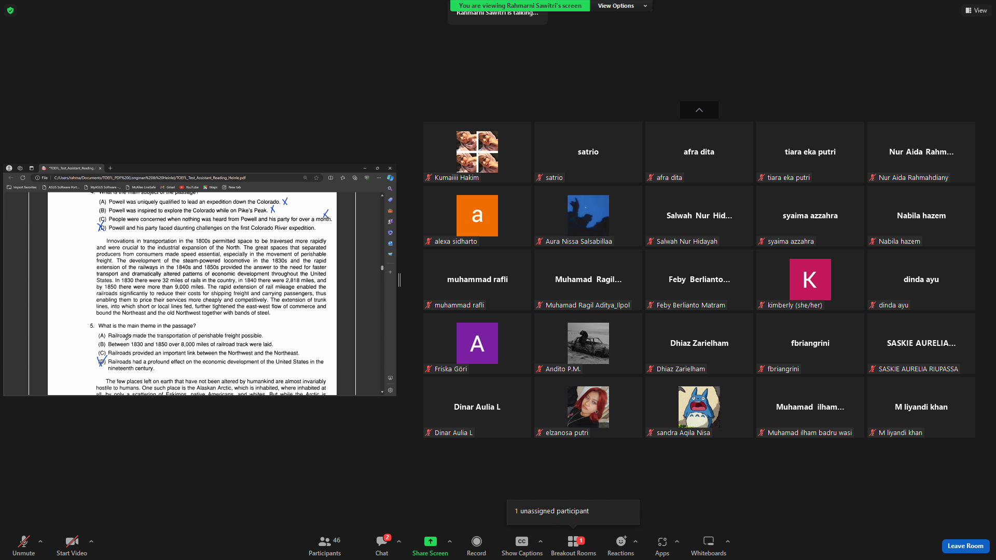
Task: Open the View layout menu
Action: tap(976, 10)
